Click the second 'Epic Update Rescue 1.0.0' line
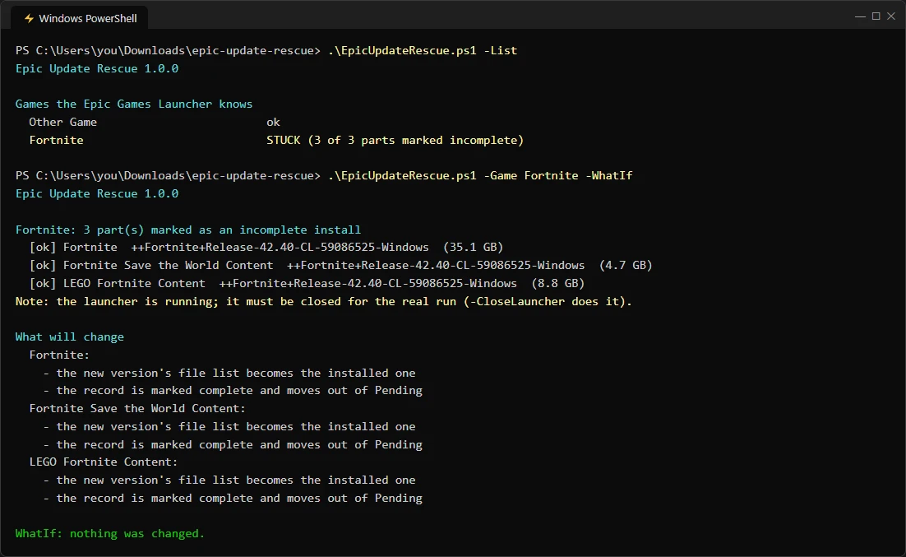This screenshot has width=906, height=557. pos(97,194)
